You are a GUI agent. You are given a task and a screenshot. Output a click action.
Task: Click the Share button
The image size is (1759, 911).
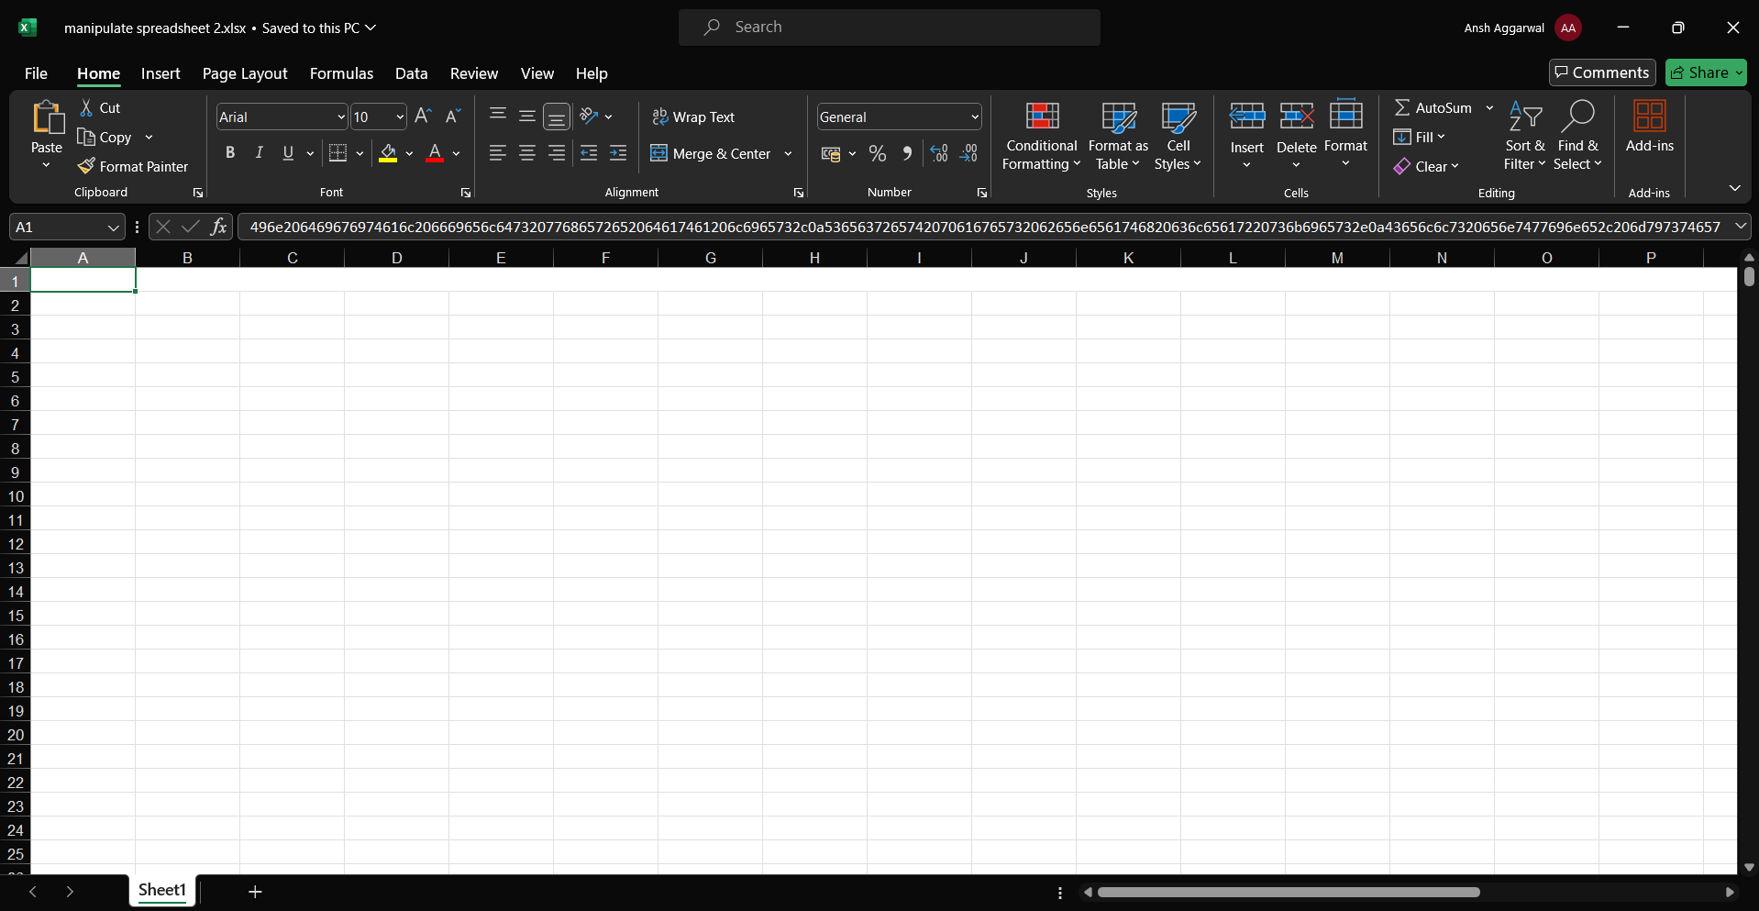point(1706,72)
